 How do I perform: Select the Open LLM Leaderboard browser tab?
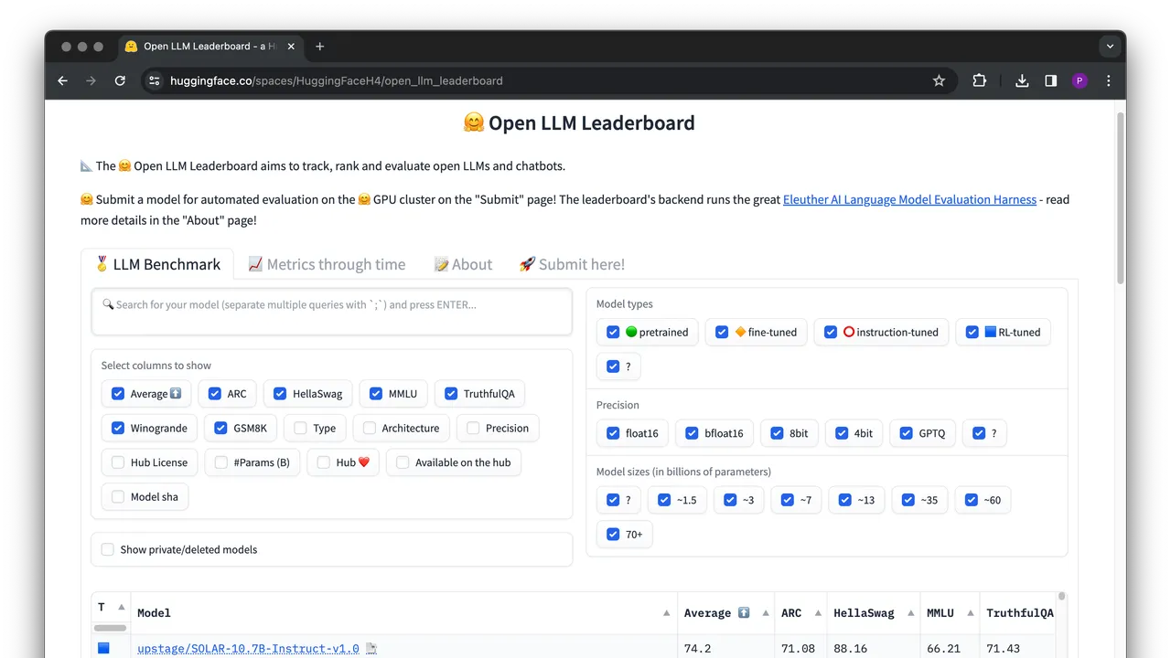pyautogui.click(x=210, y=47)
